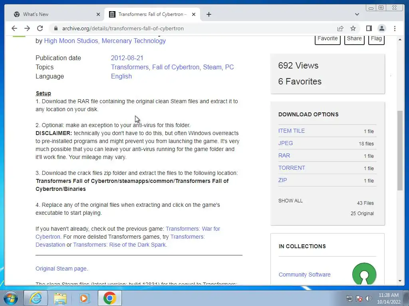The image size is (409, 306).
Task: Launch Internet Explorer from the taskbar
Action: pyautogui.click(x=36, y=298)
